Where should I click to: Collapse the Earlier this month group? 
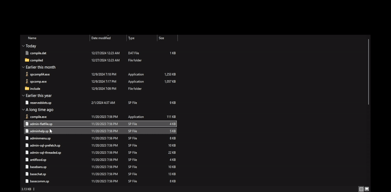pos(23,67)
